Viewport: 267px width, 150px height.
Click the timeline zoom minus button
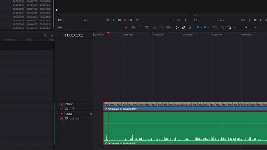[x=234, y=27]
